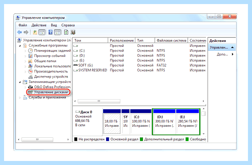
Task: Click the tree pane scroll left arrow
Action: point(18,139)
